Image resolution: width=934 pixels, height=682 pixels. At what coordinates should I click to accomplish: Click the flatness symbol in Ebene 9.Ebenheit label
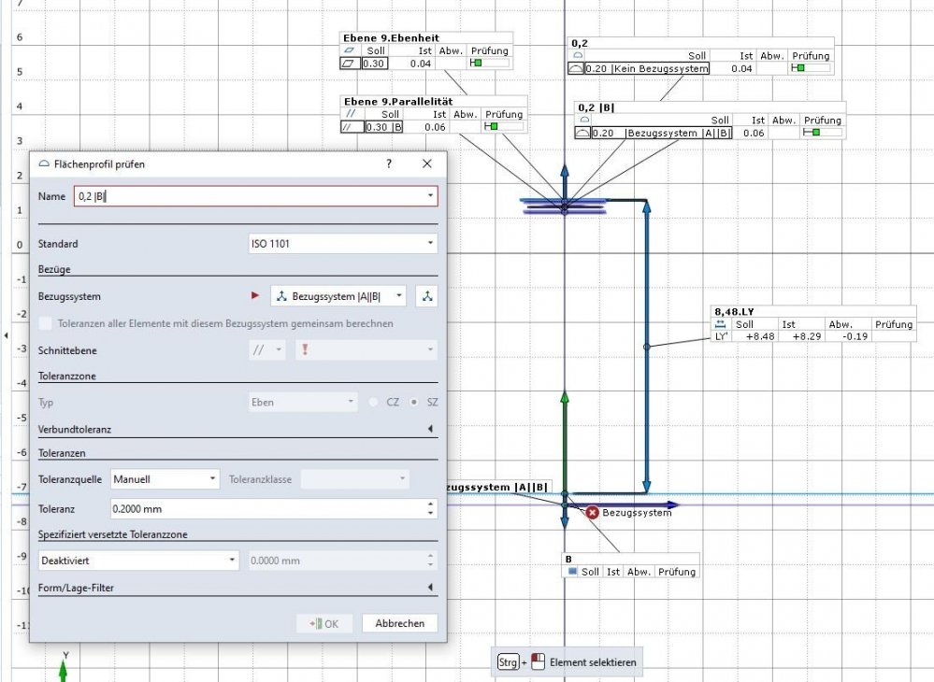coord(350,64)
